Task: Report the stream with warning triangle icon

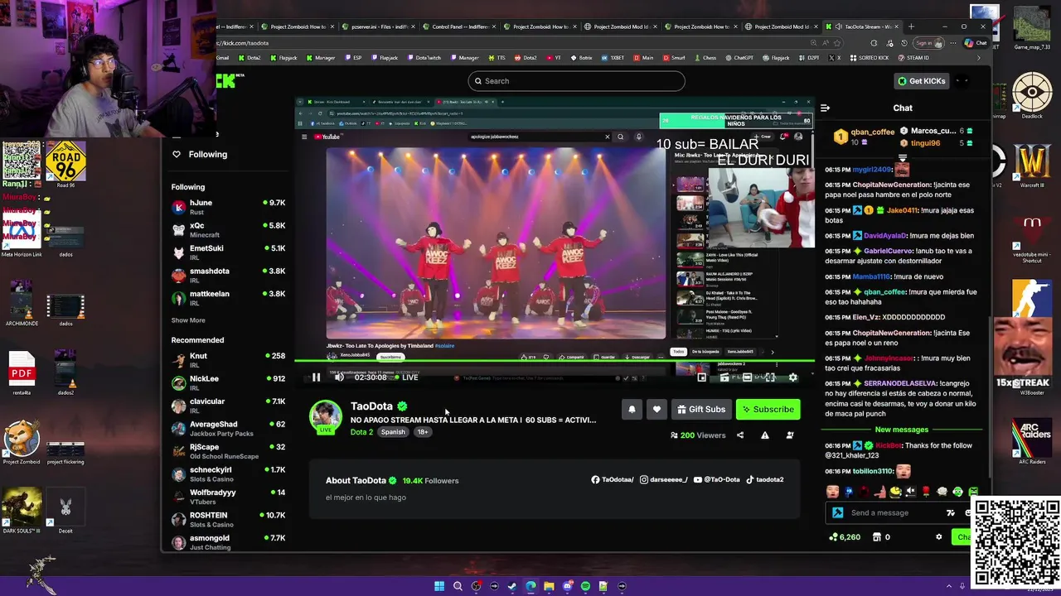Action: pyautogui.click(x=765, y=435)
